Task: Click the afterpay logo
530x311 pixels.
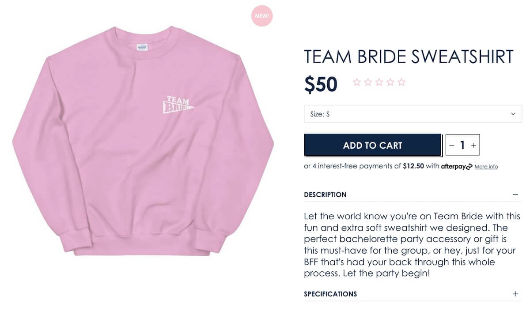Action: coord(457,166)
